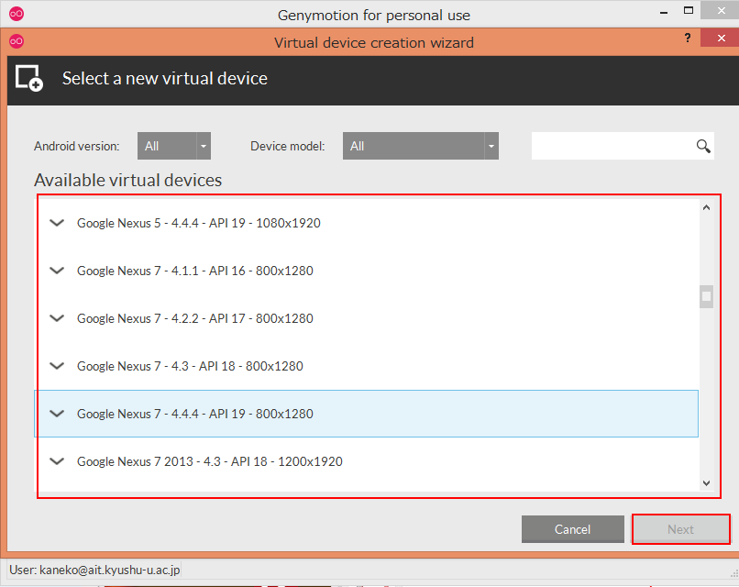
Task: Click the Genymotion logo in main window title
Action: pos(17,14)
